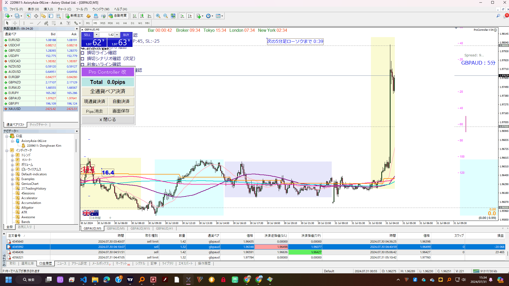
Task: Switch to the GBPAUD,M15 chart tab
Action: click(140, 228)
